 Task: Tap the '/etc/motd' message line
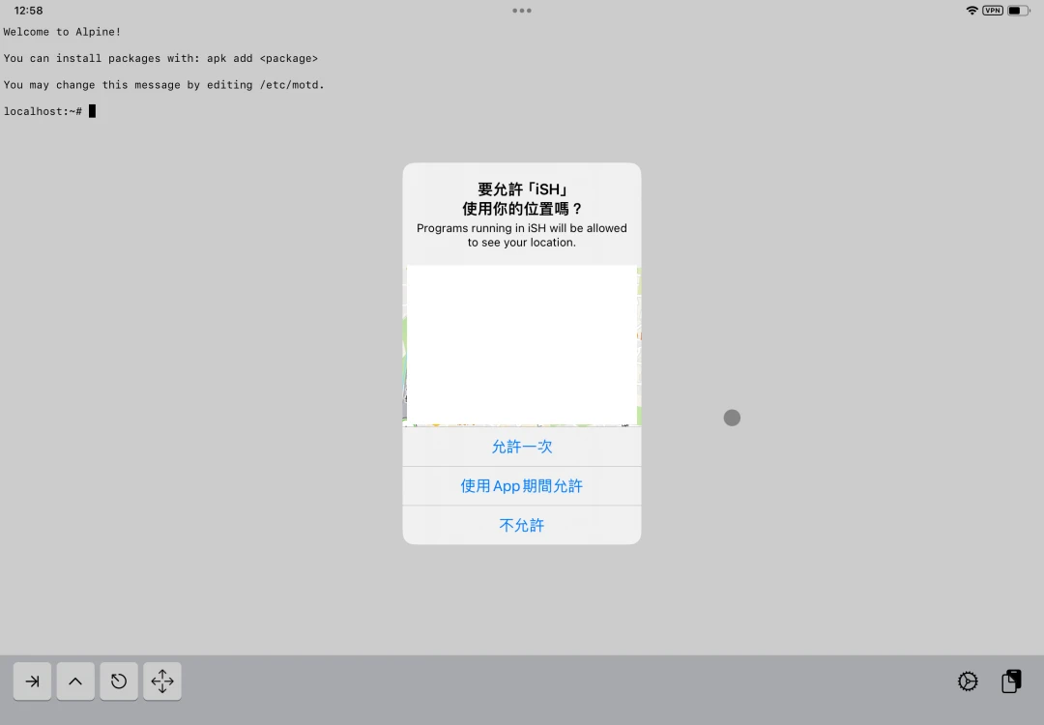(x=163, y=85)
